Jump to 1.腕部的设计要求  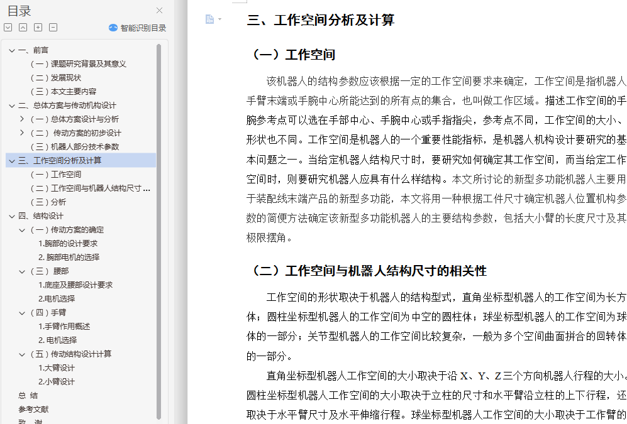(68, 244)
